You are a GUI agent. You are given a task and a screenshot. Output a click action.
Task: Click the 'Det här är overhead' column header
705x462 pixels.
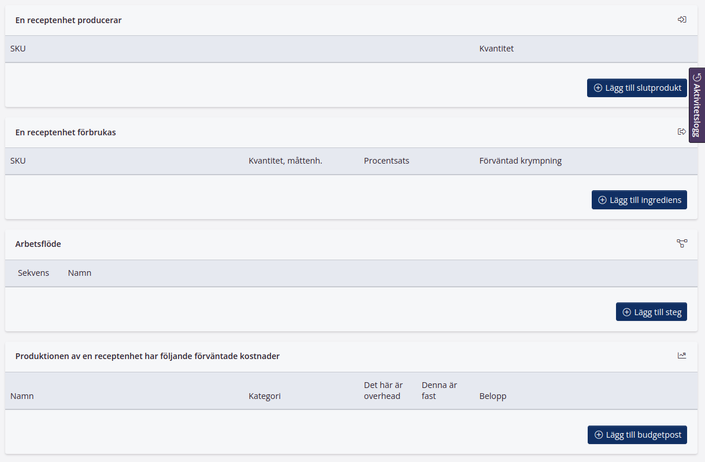point(383,390)
